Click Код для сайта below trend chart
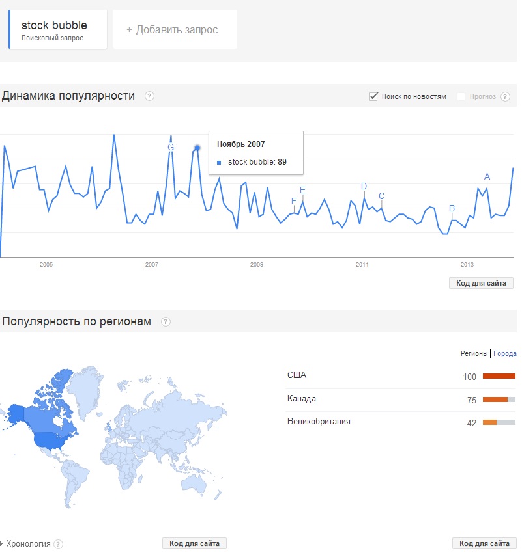Image resolution: width=522 pixels, height=555 pixels. (481, 283)
